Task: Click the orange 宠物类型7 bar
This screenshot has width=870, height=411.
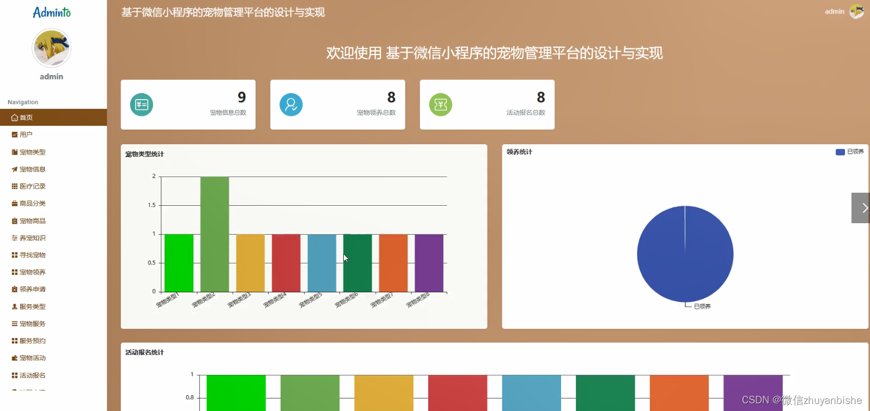Action: [393, 263]
